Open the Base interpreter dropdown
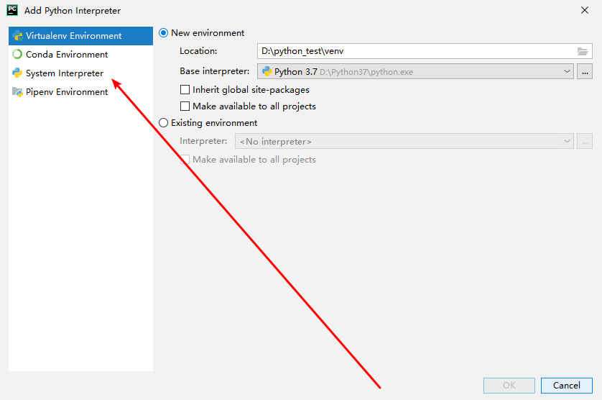Viewport: 602px width, 400px height. click(415, 71)
